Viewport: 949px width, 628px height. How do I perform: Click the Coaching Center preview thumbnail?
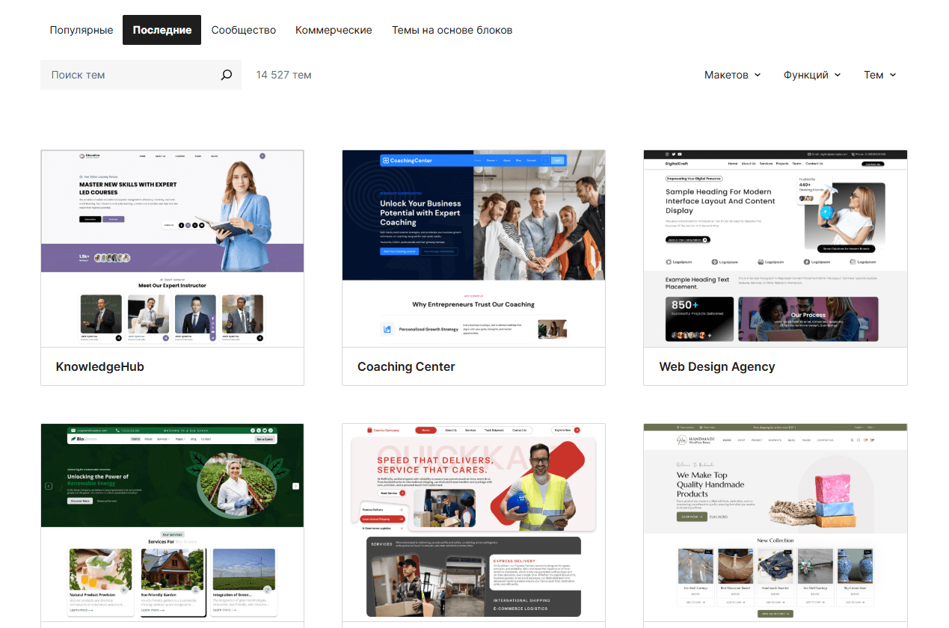click(473, 247)
